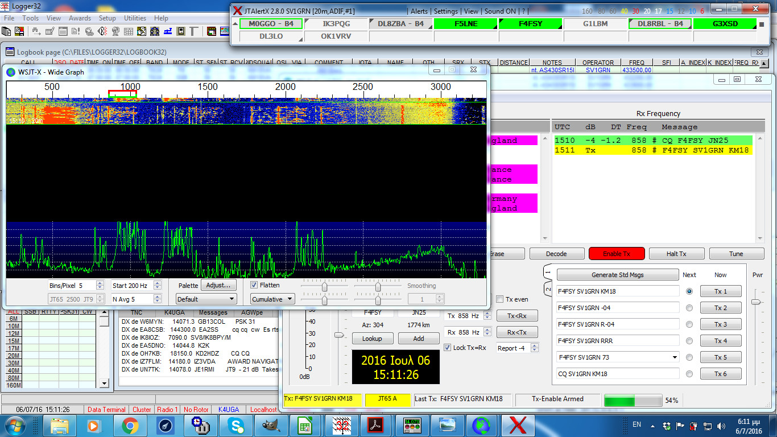This screenshot has width=777, height=437.
Task: Click the large T icon in Logger32 toolbar
Action: [193, 32]
